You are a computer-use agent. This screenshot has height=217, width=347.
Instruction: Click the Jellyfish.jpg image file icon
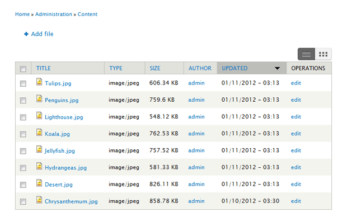coord(39,149)
